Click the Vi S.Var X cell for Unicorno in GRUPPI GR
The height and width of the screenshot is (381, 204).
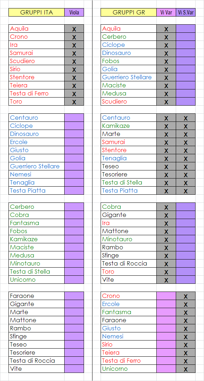click(186, 369)
